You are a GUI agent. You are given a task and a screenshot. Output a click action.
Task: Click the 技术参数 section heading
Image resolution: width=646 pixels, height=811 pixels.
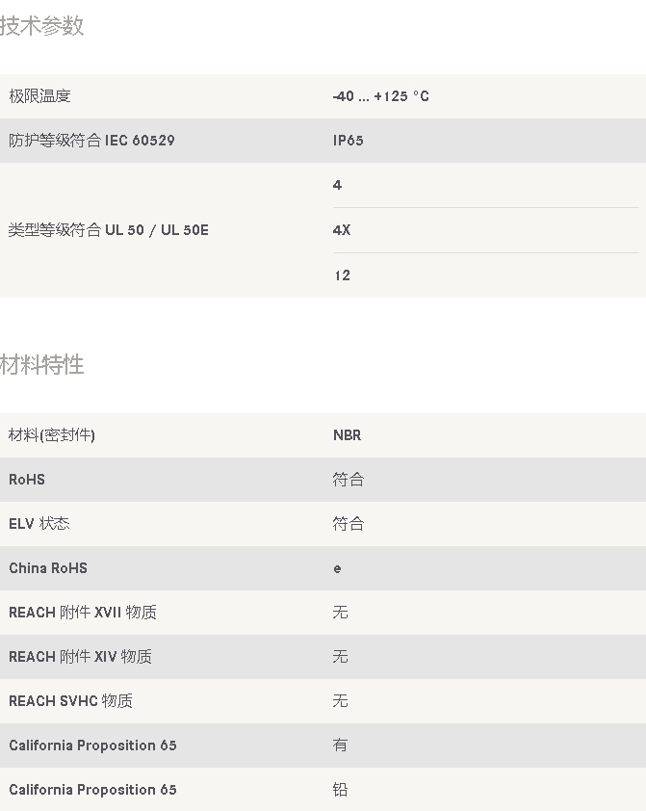pos(41,25)
